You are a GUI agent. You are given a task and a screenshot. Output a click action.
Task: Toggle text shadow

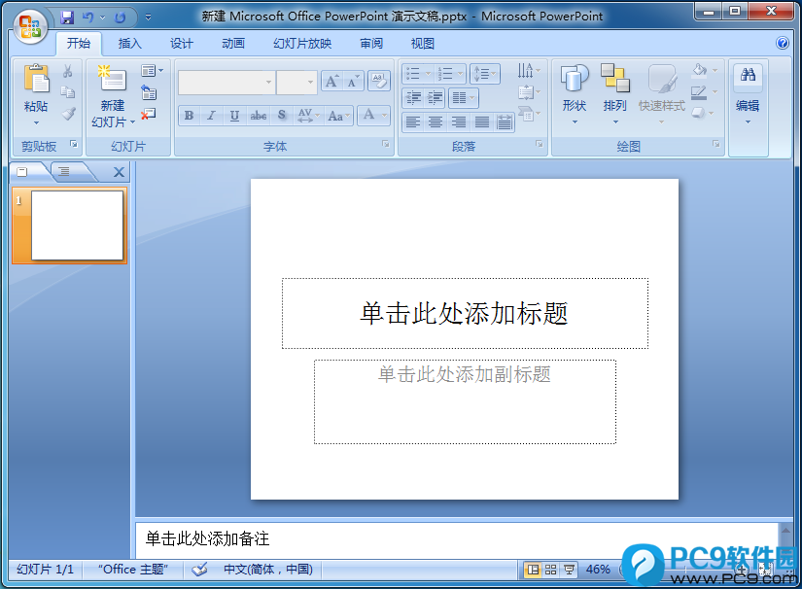click(282, 116)
